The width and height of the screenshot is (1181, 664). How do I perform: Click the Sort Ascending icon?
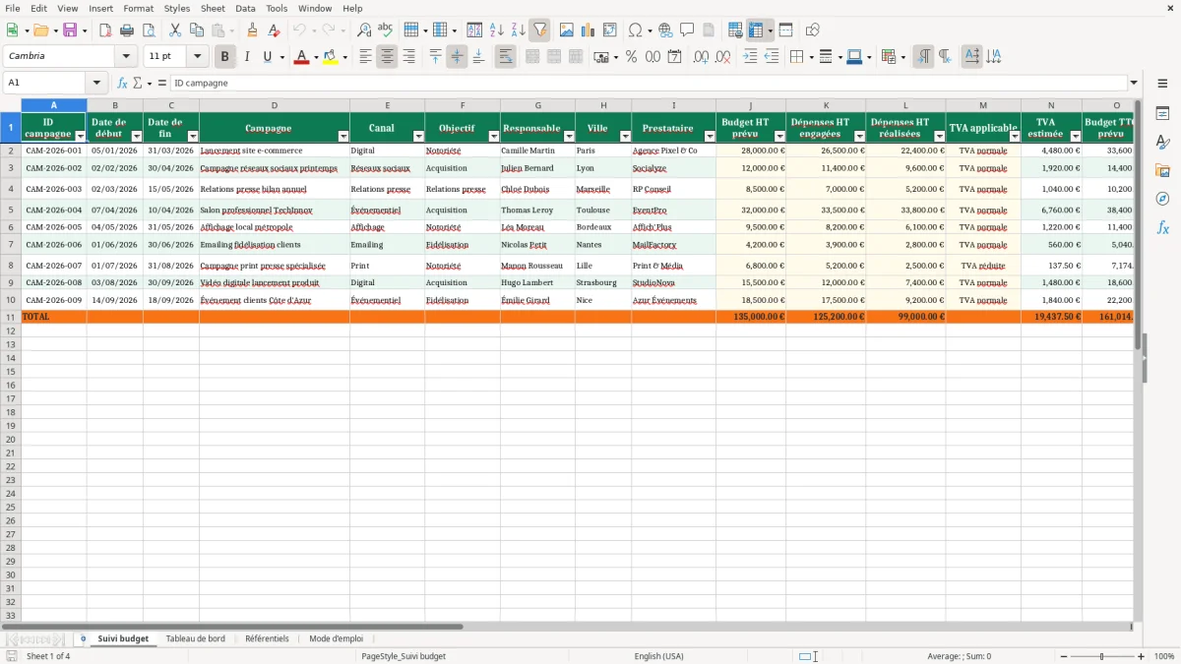[x=496, y=30]
